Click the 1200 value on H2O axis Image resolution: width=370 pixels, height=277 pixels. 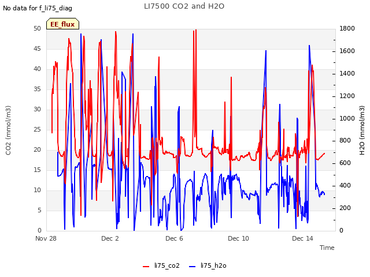click(x=347, y=96)
